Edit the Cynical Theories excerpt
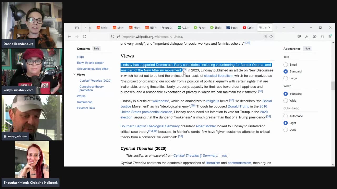The image size is (337, 189). point(224,156)
